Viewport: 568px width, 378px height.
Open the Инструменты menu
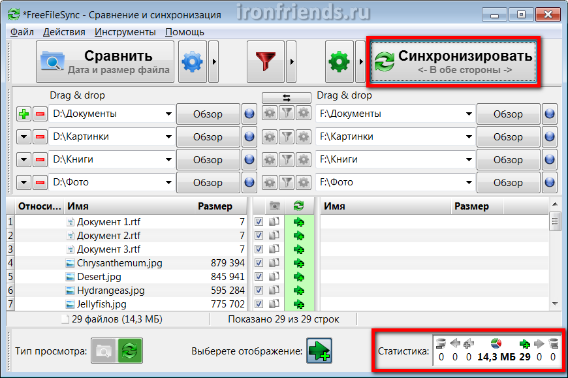click(125, 31)
